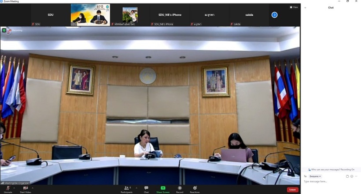361x194 pixels.
Task: Click the Unmute microphone icon
Action: (8, 188)
